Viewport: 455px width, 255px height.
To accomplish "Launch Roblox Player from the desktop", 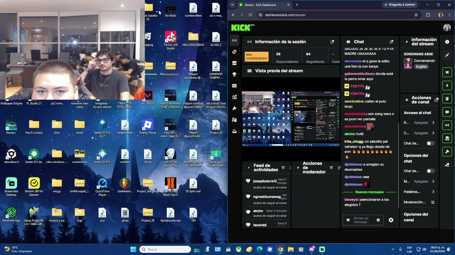I will coord(148,126).
